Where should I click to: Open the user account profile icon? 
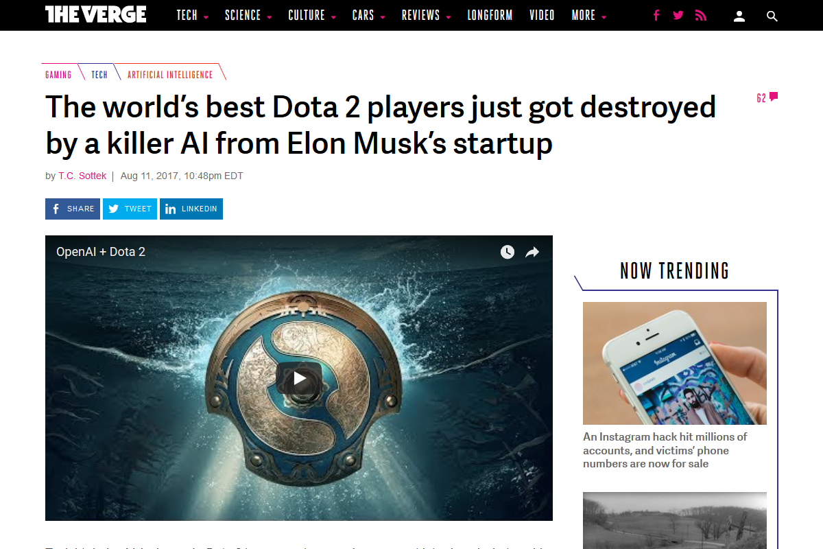tap(739, 16)
